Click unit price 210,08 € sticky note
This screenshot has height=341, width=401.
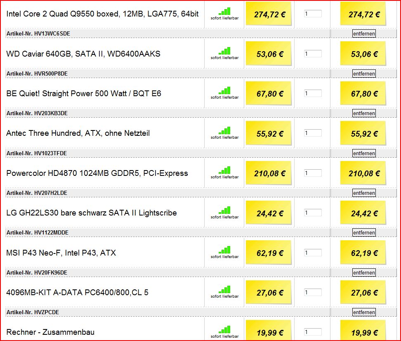click(x=269, y=173)
